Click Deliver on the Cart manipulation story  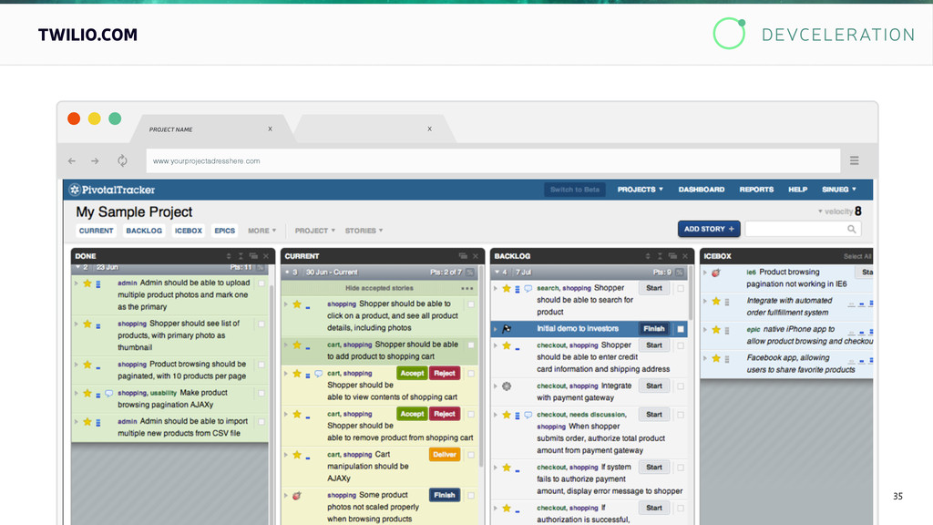click(445, 455)
